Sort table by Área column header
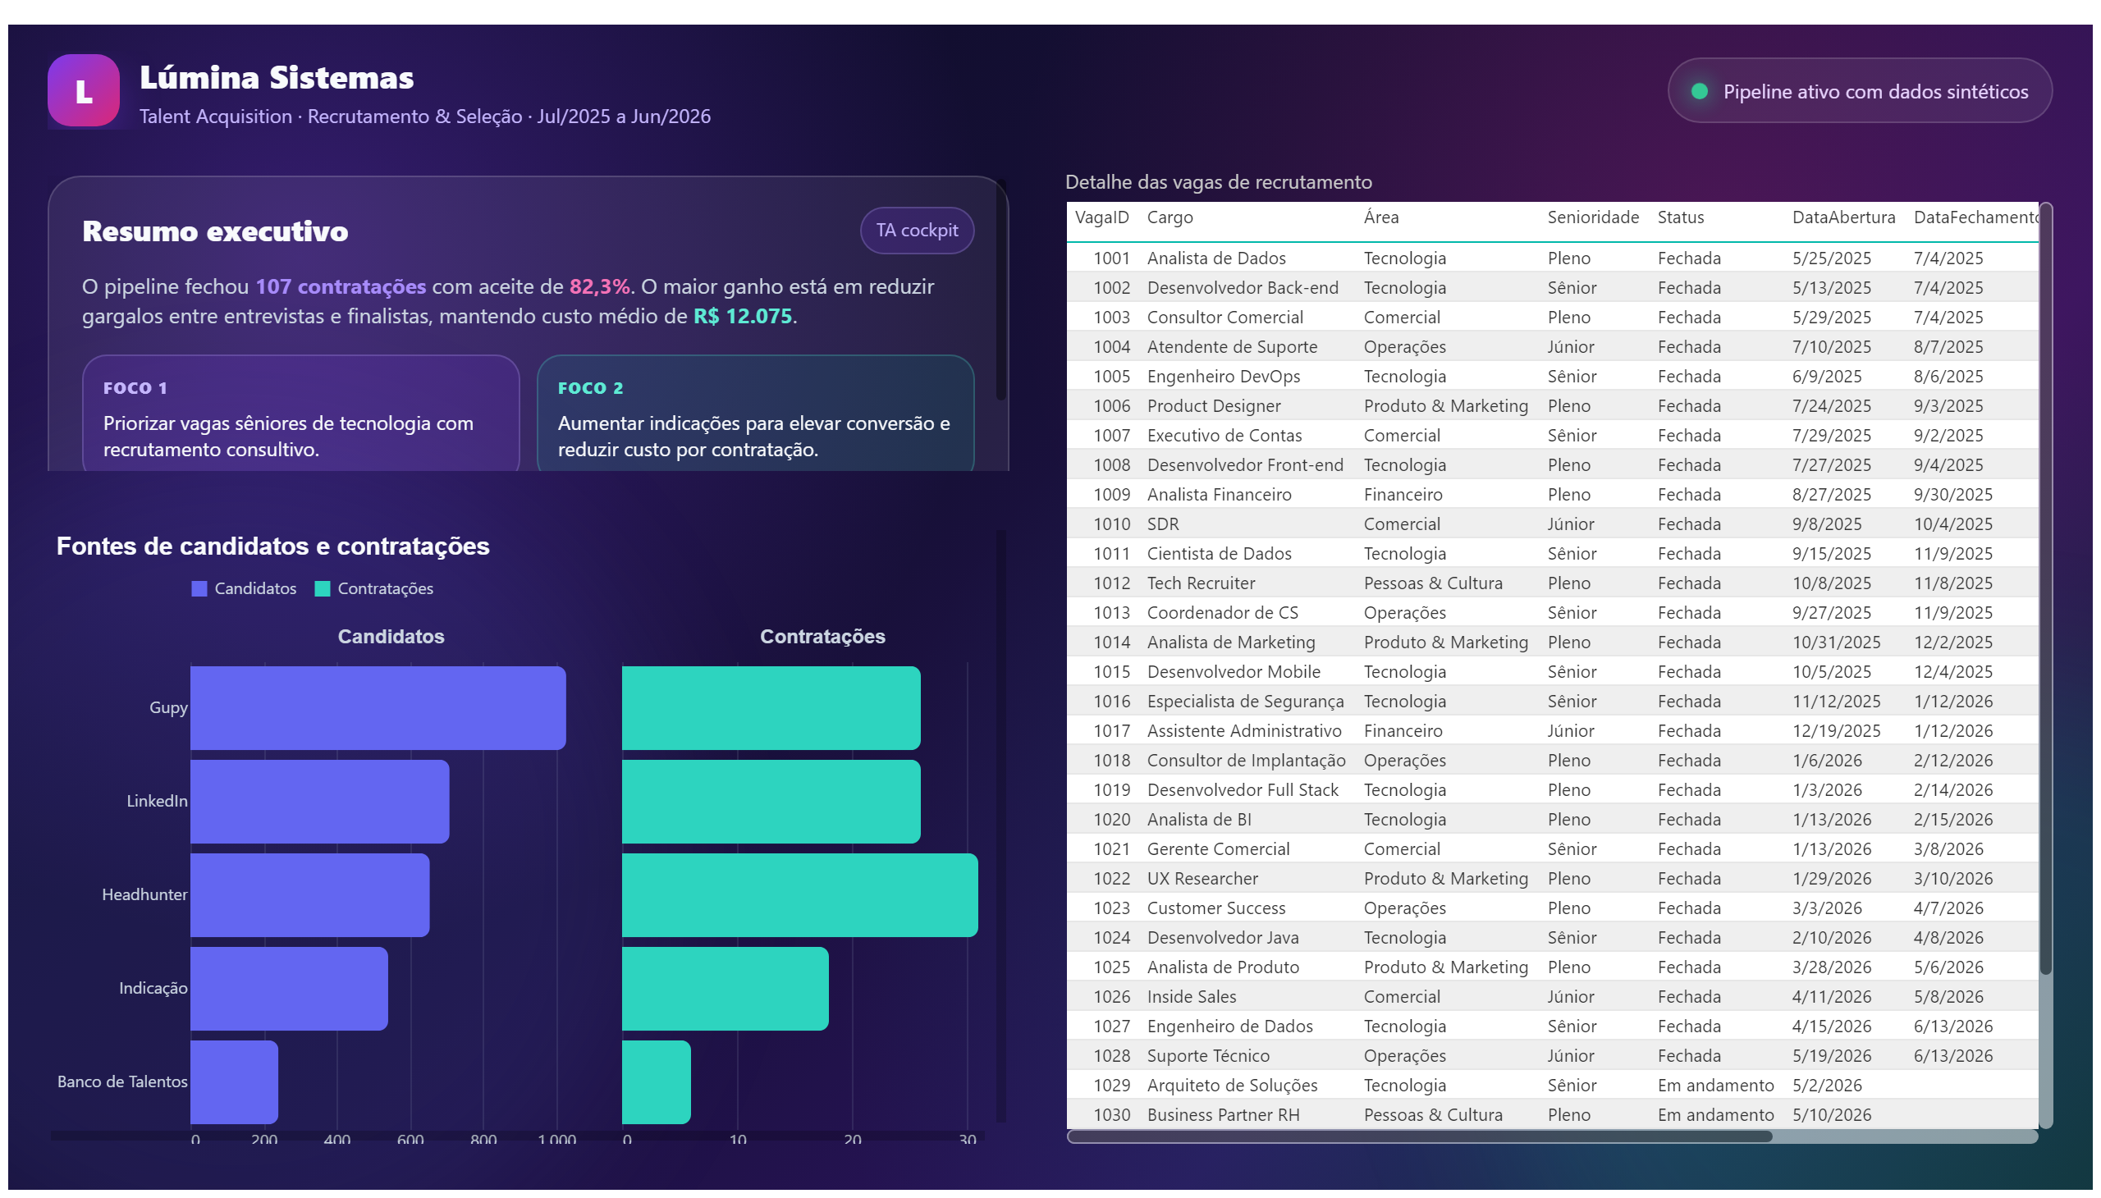This screenshot has height=1198, width=2101. pos(1380,217)
